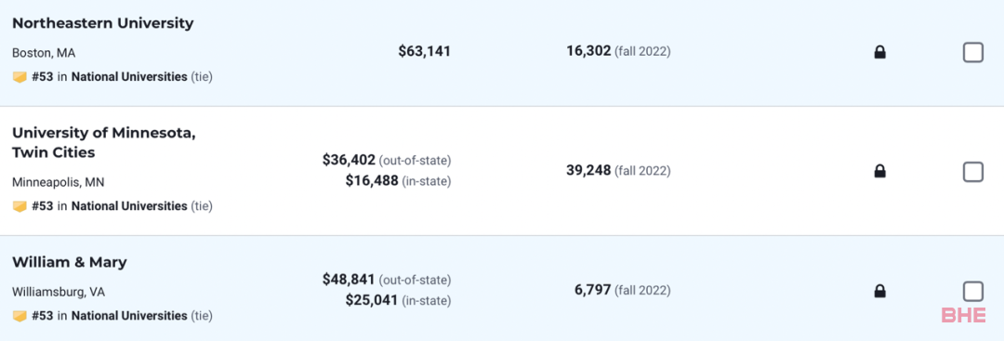Click the $25,041 in-state tuition for William & Mary
This screenshot has width=1004, height=341.
pyautogui.click(x=372, y=300)
